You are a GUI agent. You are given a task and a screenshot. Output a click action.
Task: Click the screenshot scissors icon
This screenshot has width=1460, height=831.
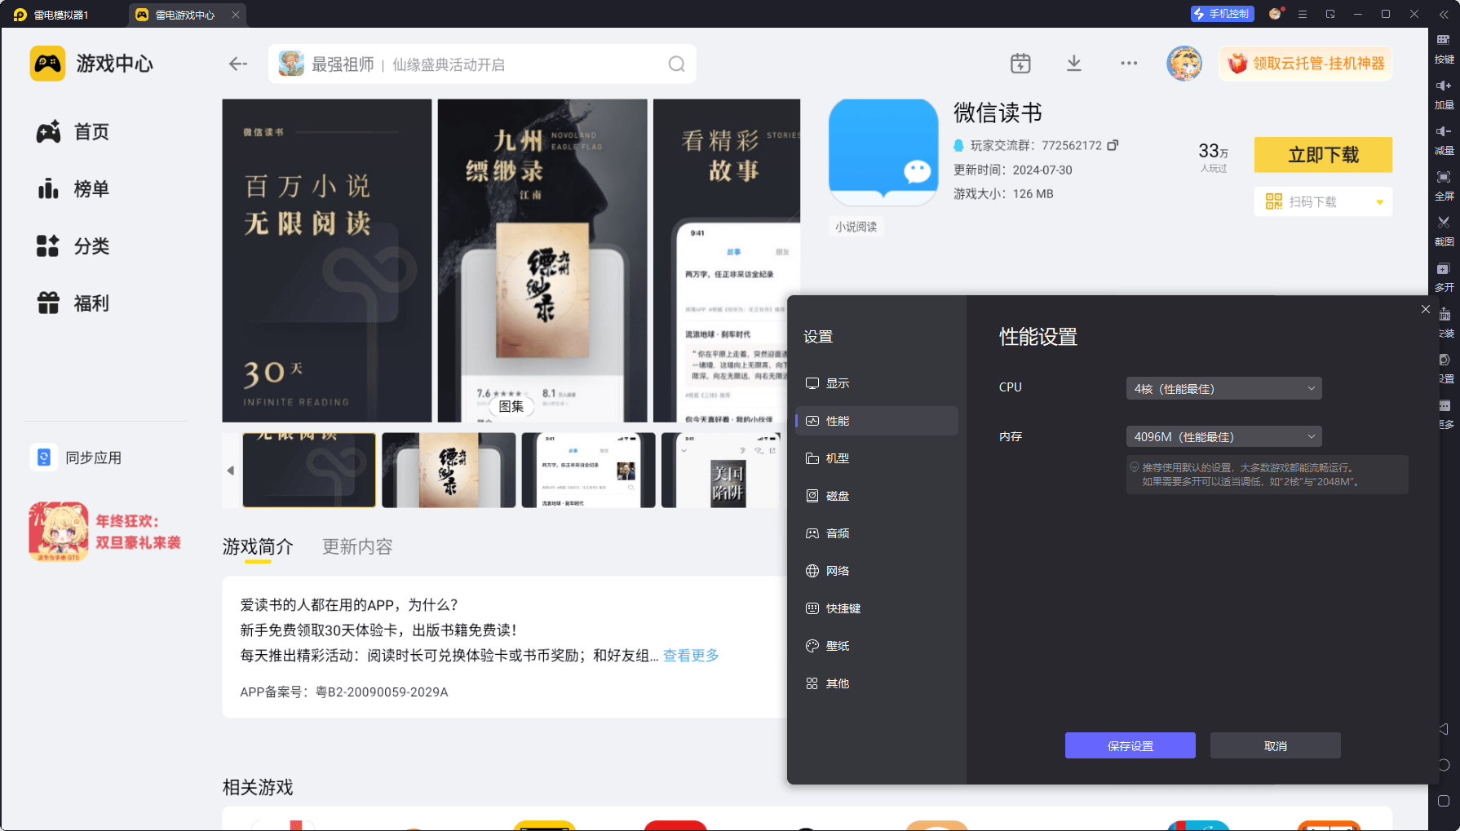(1444, 223)
